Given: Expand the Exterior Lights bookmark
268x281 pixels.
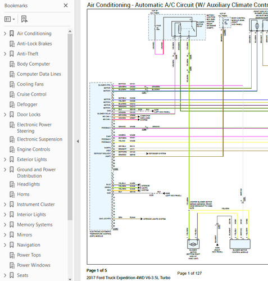Looking at the screenshot, I should pos(5,160).
